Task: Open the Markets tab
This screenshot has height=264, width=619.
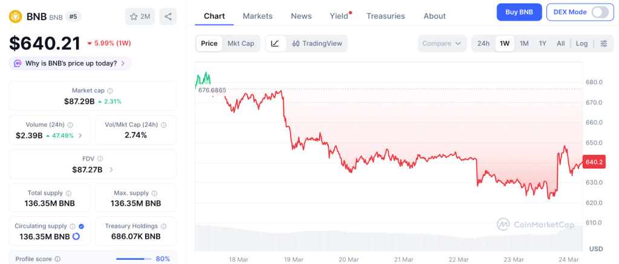Action: click(x=258, y=16)
